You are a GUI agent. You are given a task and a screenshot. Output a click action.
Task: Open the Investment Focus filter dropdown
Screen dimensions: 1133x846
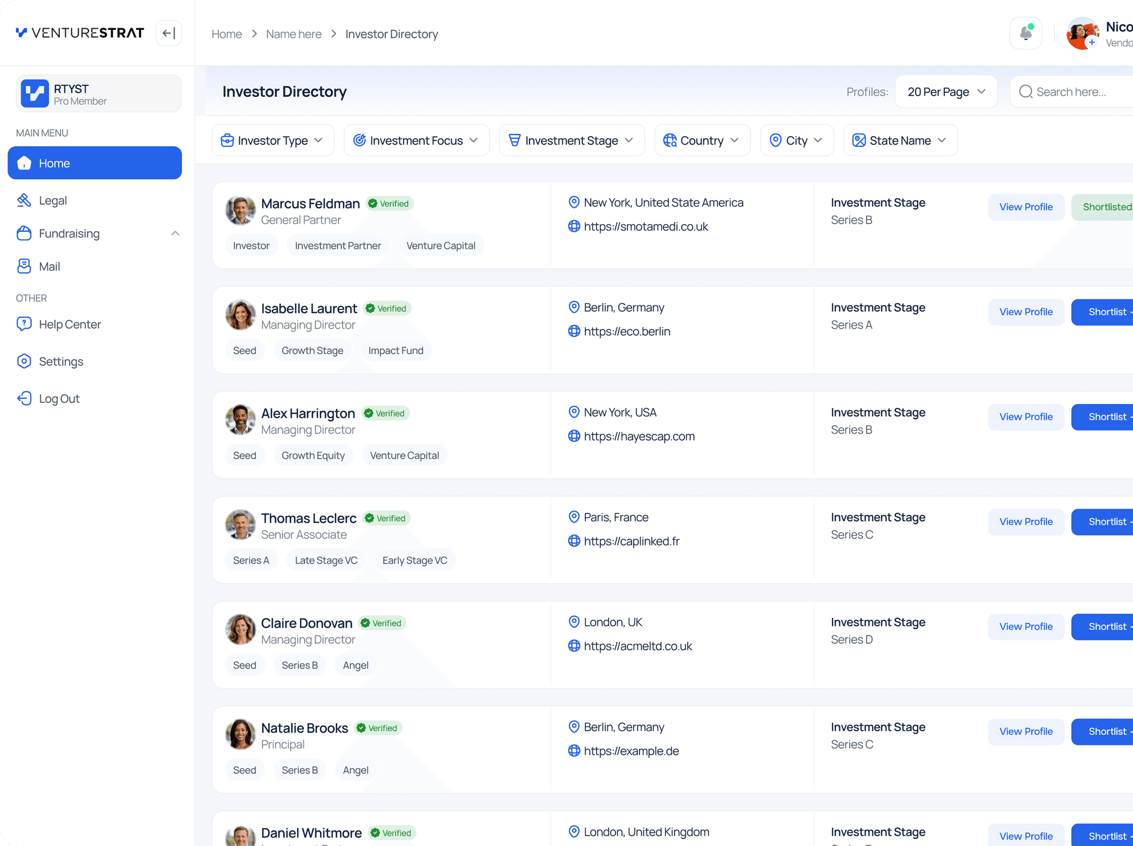coord(417,141)
